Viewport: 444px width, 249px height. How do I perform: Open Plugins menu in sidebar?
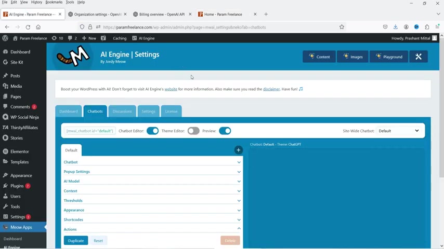pos(17,186)
